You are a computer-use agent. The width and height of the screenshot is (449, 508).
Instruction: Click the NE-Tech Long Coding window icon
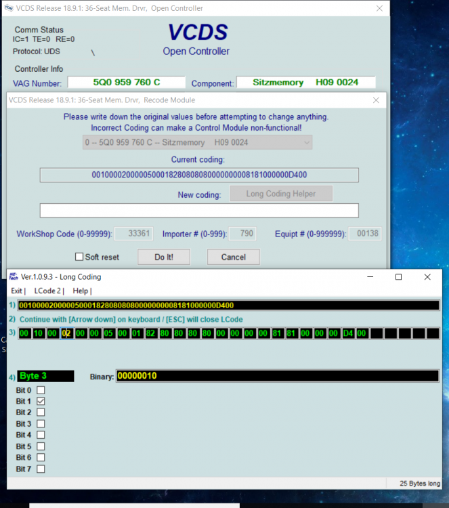tap(14, 276)
